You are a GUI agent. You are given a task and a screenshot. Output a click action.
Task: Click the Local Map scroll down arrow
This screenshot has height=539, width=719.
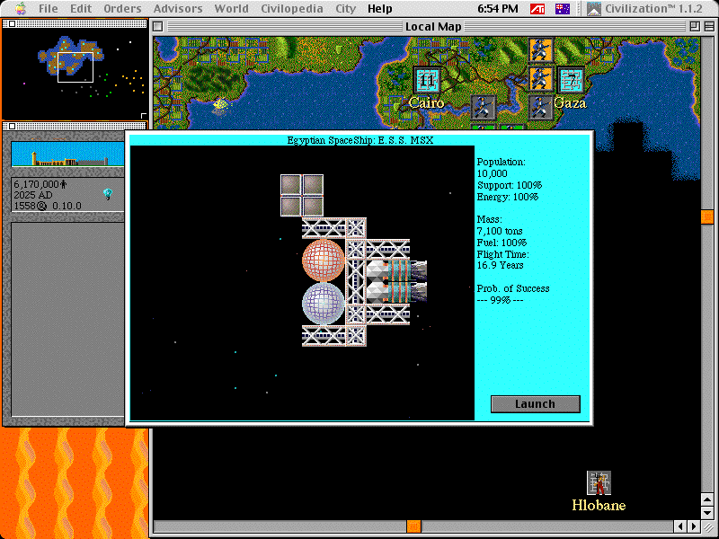point(707,512)
